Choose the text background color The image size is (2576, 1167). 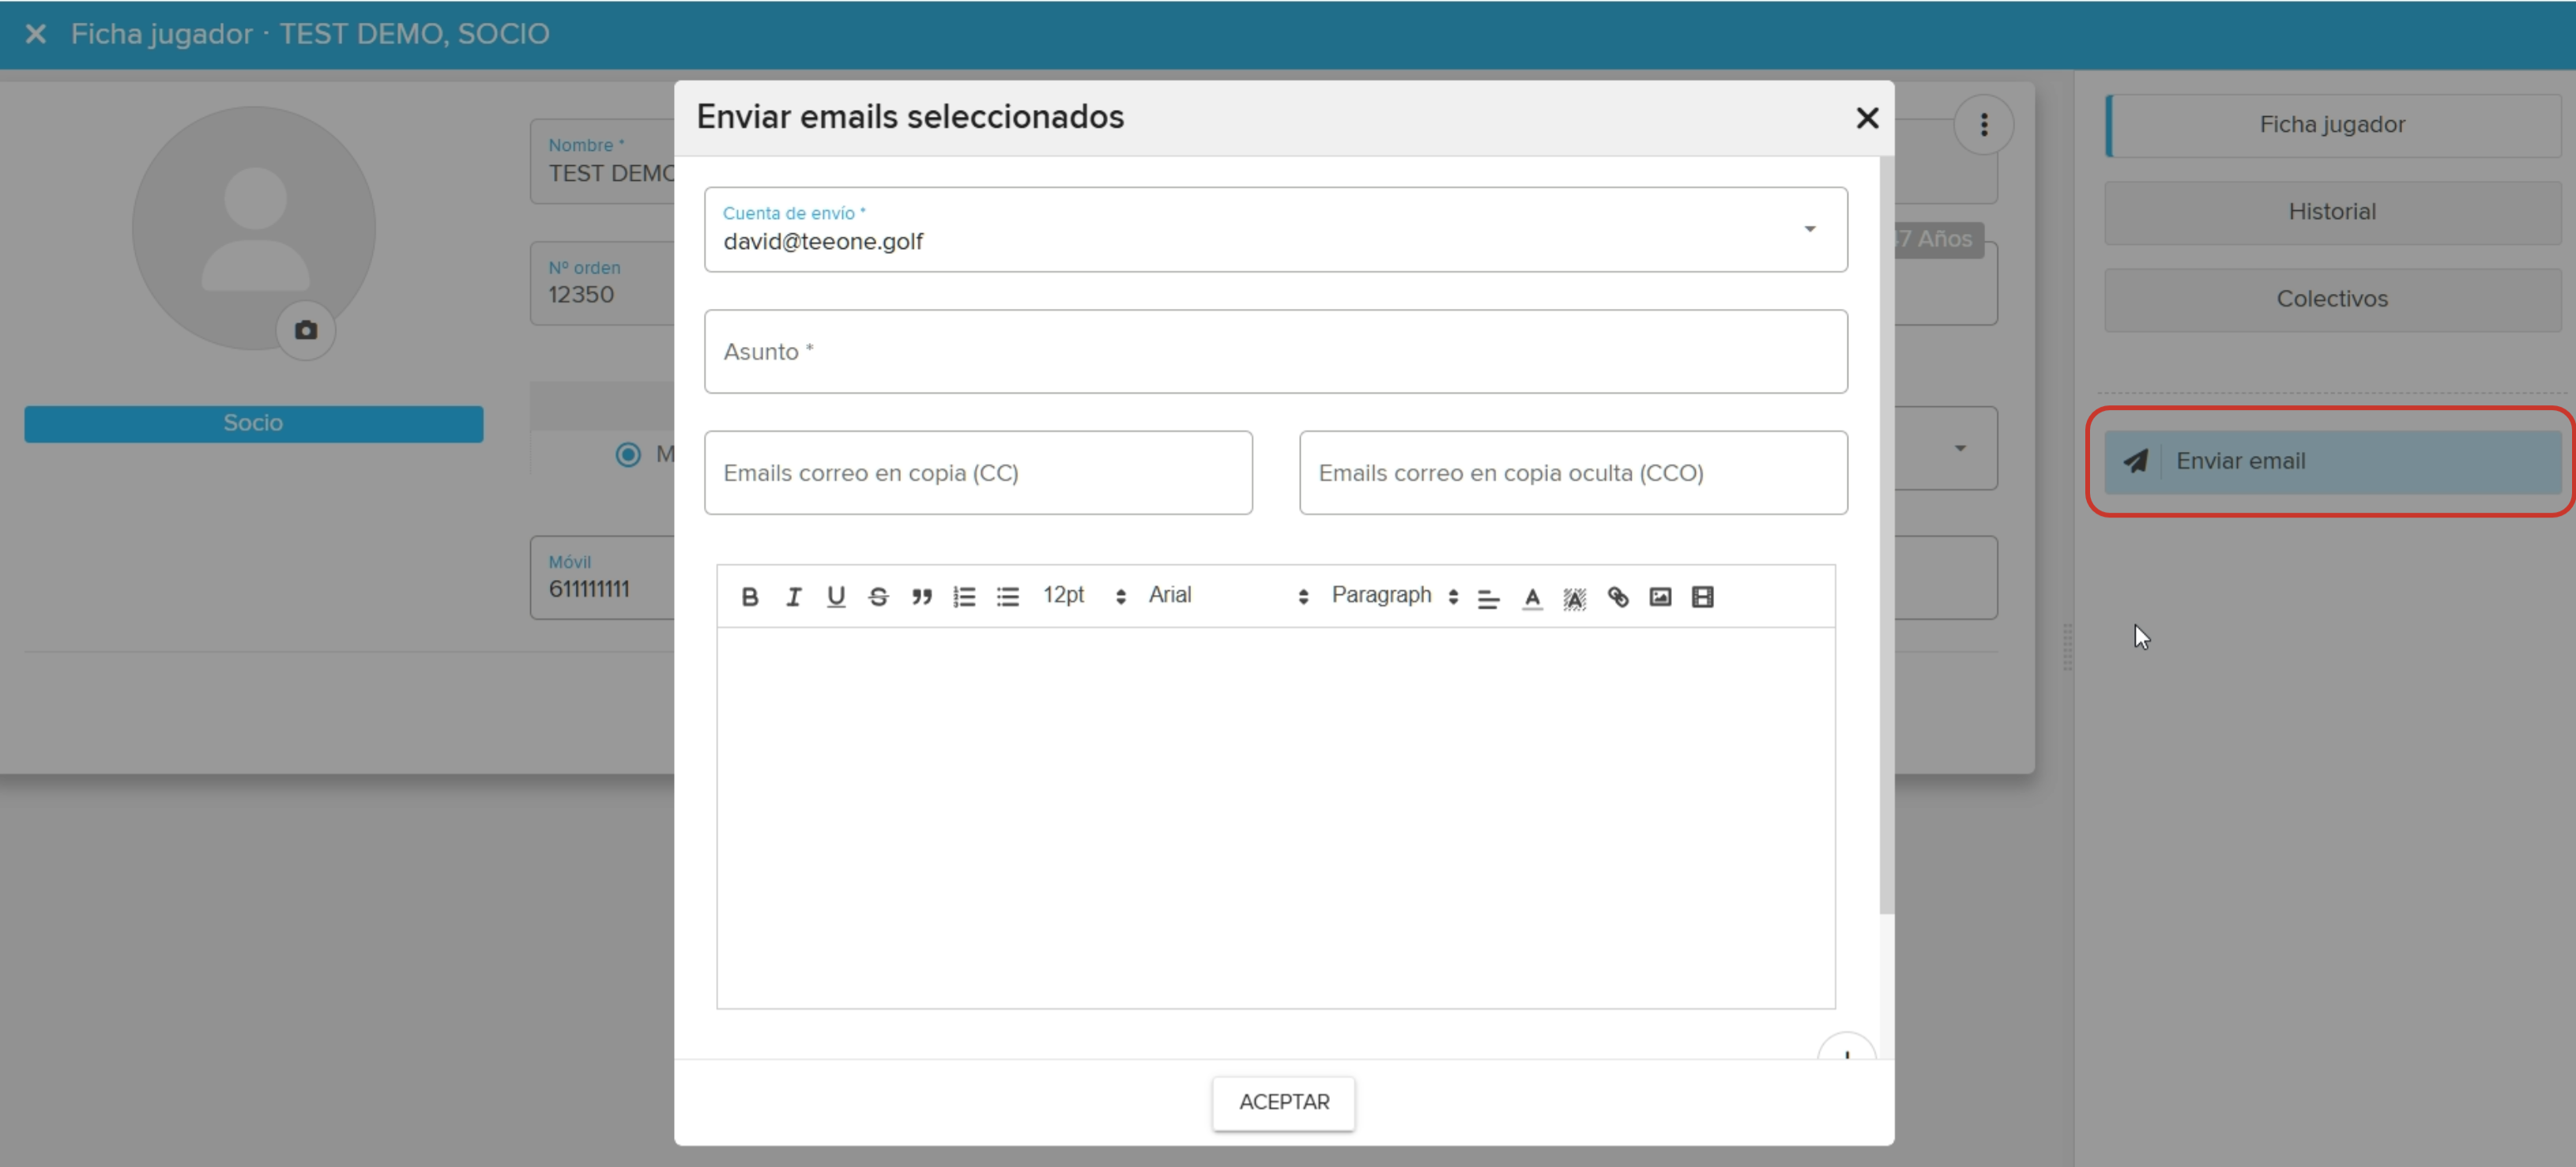(1575, 598)
